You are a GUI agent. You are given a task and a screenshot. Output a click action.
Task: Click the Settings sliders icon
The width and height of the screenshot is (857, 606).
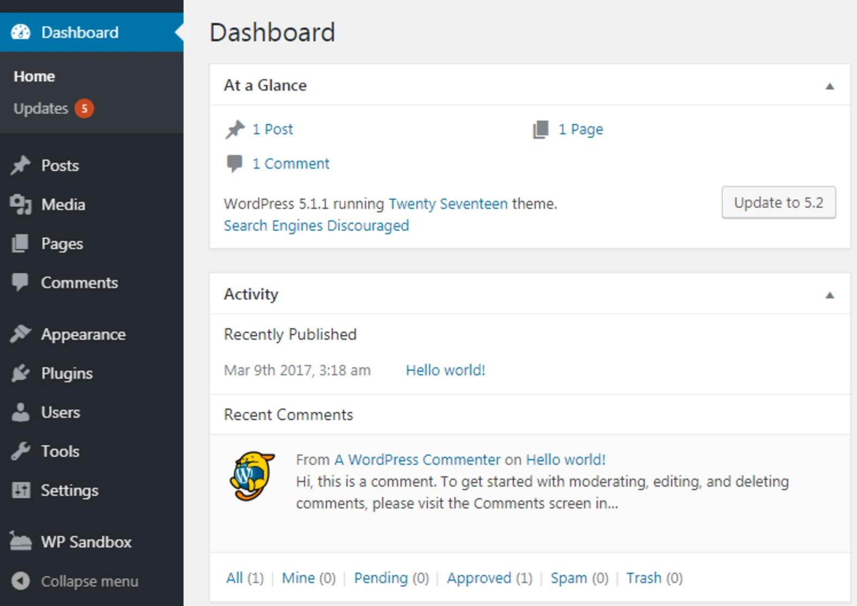[x=21, y=490]
